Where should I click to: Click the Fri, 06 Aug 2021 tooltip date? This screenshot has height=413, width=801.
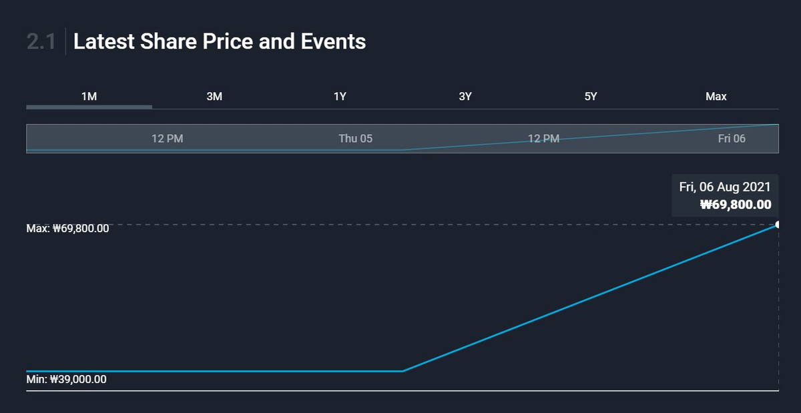pos(725,187)
